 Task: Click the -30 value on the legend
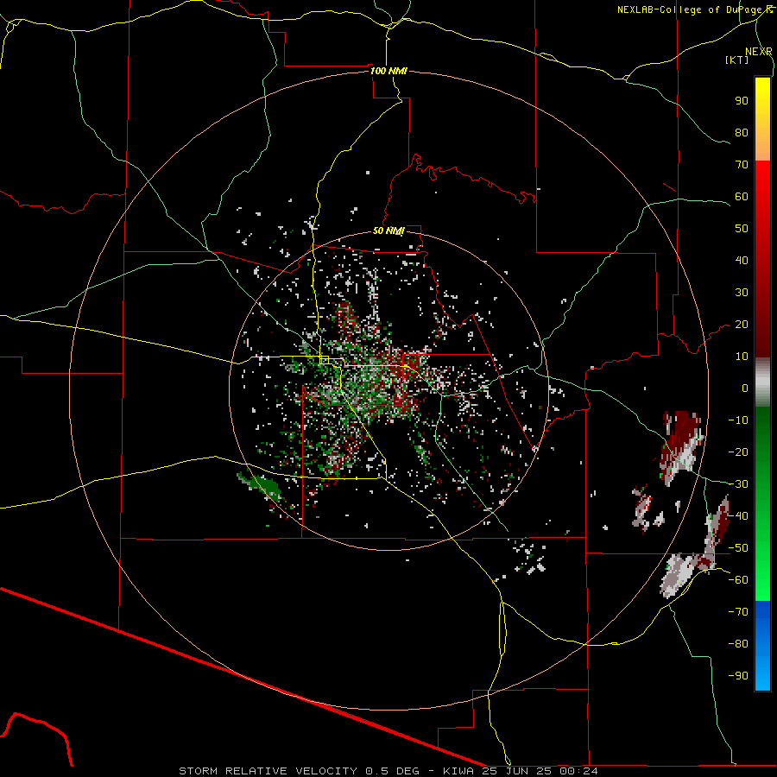point(738,484)
